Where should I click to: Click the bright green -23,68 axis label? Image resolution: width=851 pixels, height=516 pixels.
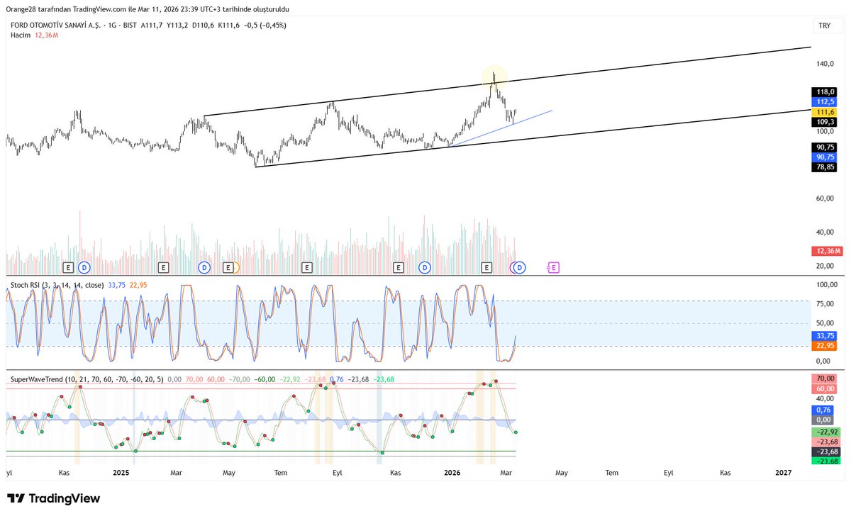[x=825, y=461]
